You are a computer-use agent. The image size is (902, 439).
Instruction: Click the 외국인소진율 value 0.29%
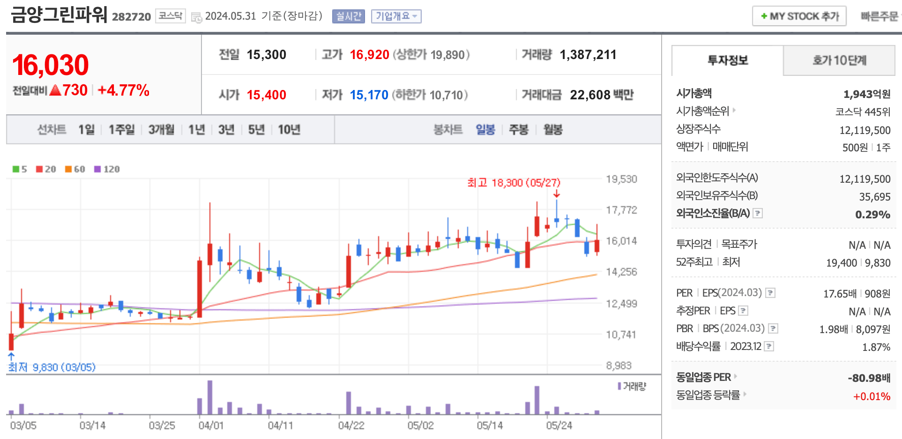coord(872,215)
